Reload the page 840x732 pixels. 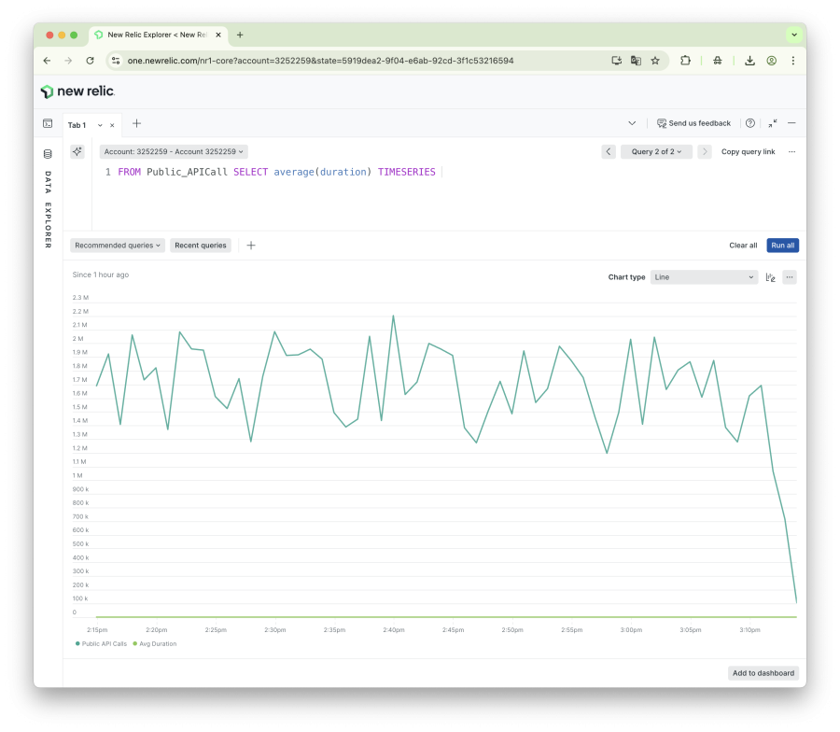90,61
